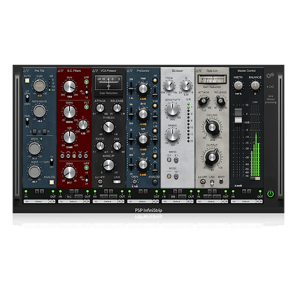Flip the noise ON/OFF switch in Pre 70s
This screenshot has width=297, height=297.
pyautogui.click(x=52, y=162)
